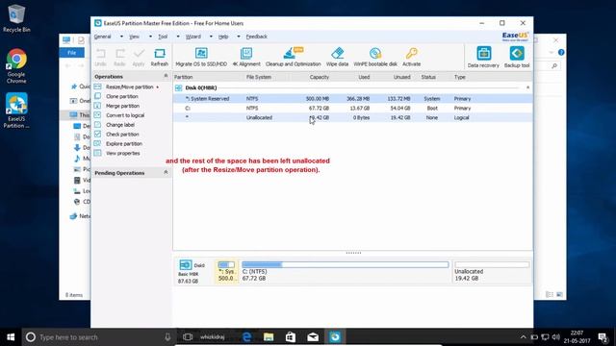The width and height of the screenshot is (616, 346).
Task: Launch the 4K Alignment tool
Action: click(246, 57)
